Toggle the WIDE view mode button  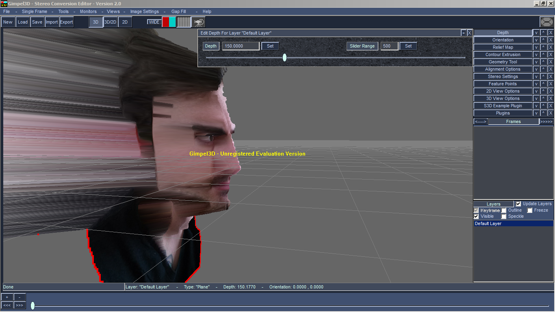point(154,22)
